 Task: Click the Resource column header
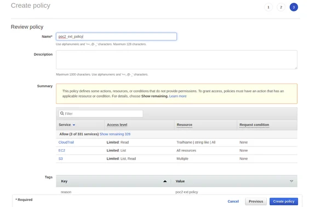click(185, 125)
